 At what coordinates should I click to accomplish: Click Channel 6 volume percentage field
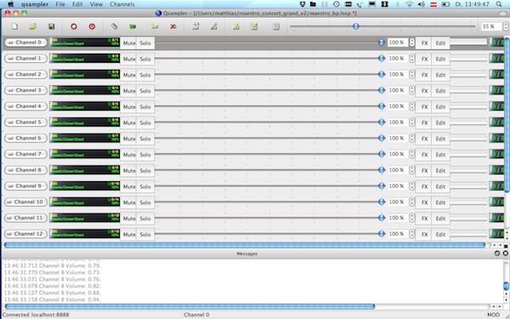pos(398,138)
